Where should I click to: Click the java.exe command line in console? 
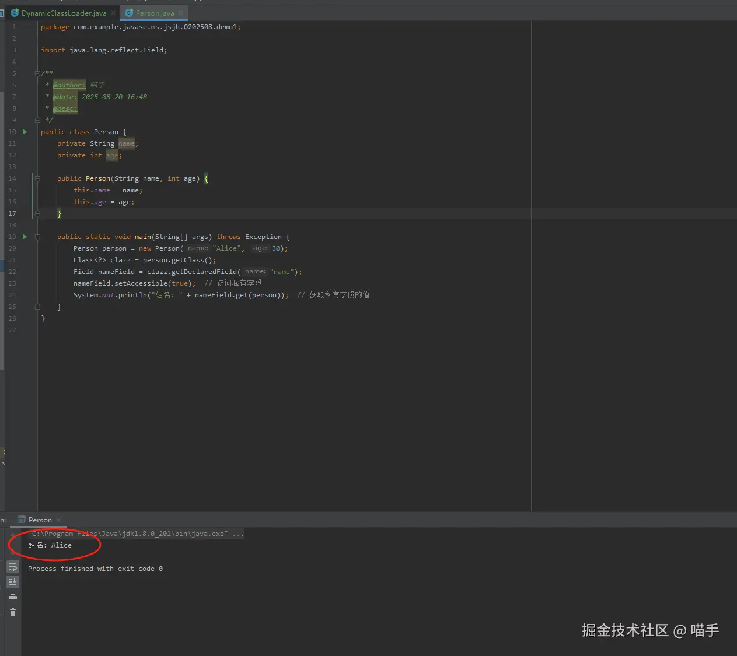tap(137, 534)
